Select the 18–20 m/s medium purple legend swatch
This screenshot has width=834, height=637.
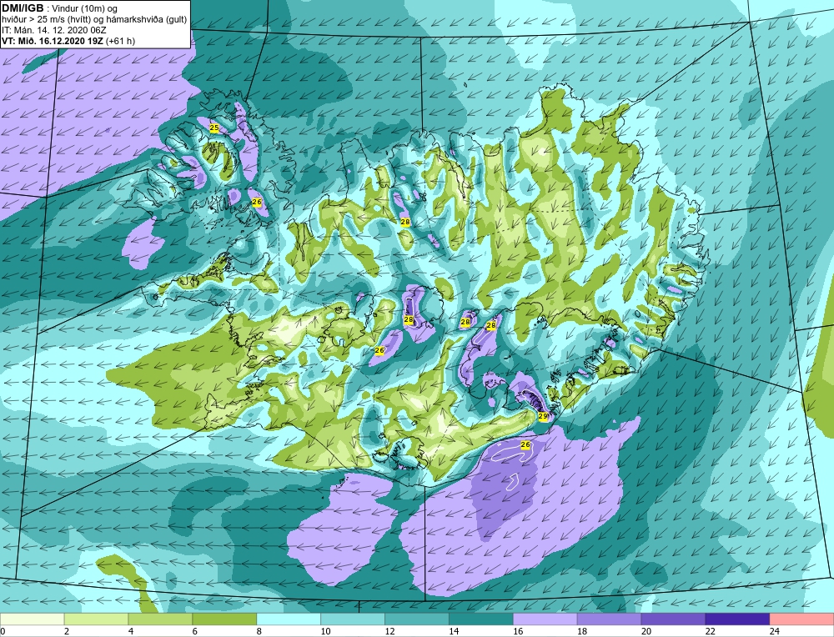(609, 619)
